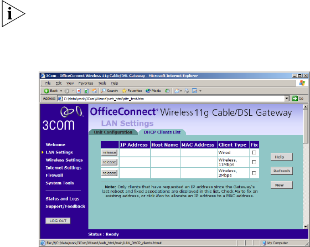Viewport: 310px width, 247px height.
Task: Open Support/Feedback in the sidebar
Action: click(65, 206)
